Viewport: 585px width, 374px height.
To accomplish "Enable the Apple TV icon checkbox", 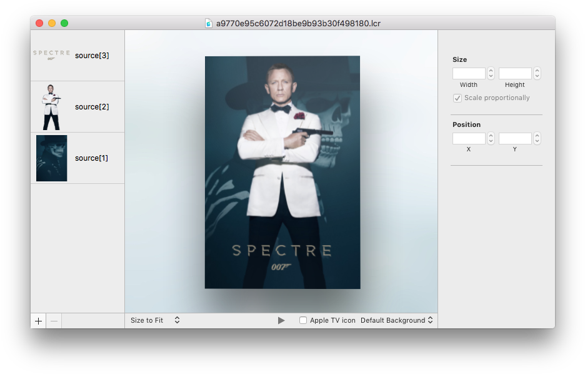I will [303, 320].
